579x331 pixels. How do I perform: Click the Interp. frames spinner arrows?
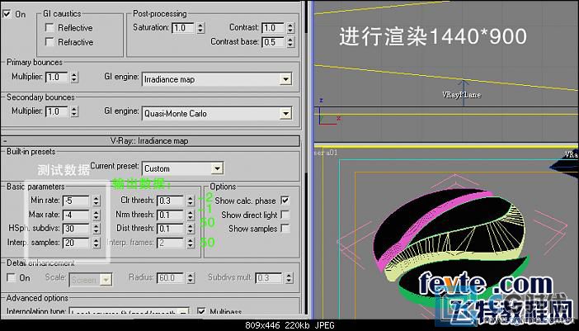click(x=191, y=243)
